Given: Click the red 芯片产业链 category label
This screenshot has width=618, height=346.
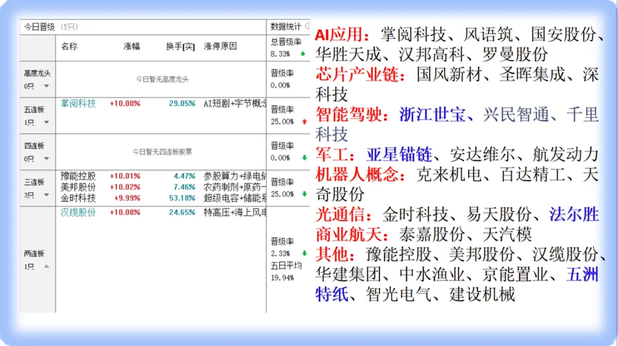Looking at the screenshot, I should pyautogui.click(x=360, y=74).
